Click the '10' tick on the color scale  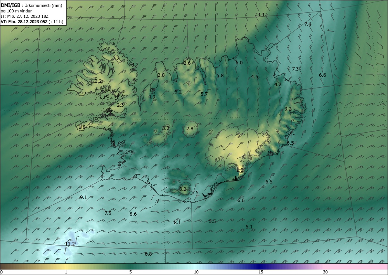click(196, 272)
